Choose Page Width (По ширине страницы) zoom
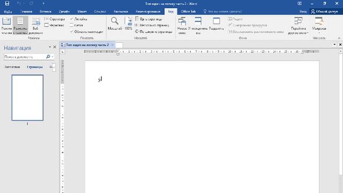 (154, 32)
